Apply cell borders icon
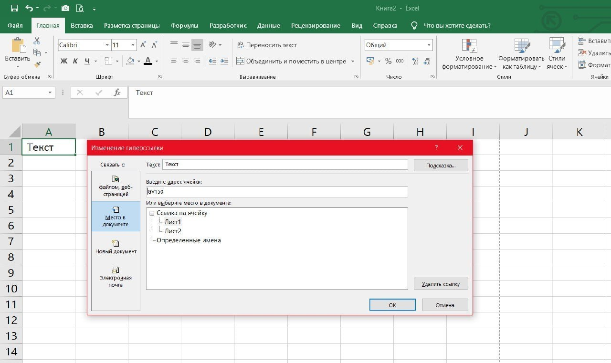Screen dimensions: 611x363 [108, 61]
